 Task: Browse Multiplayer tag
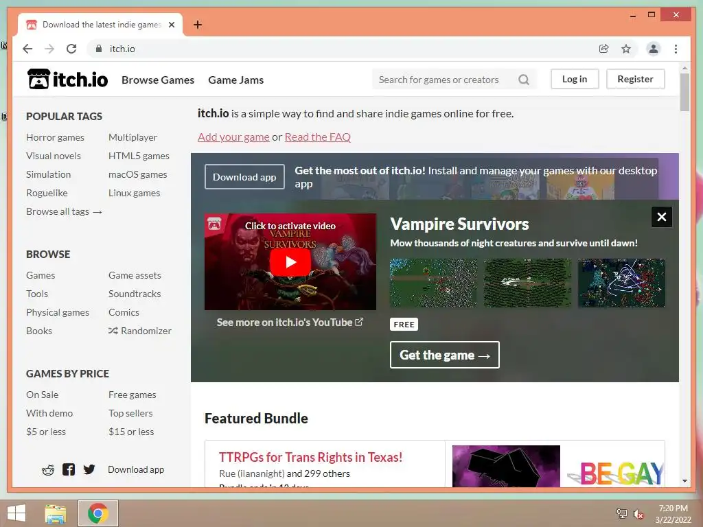[x=132, y=137]
